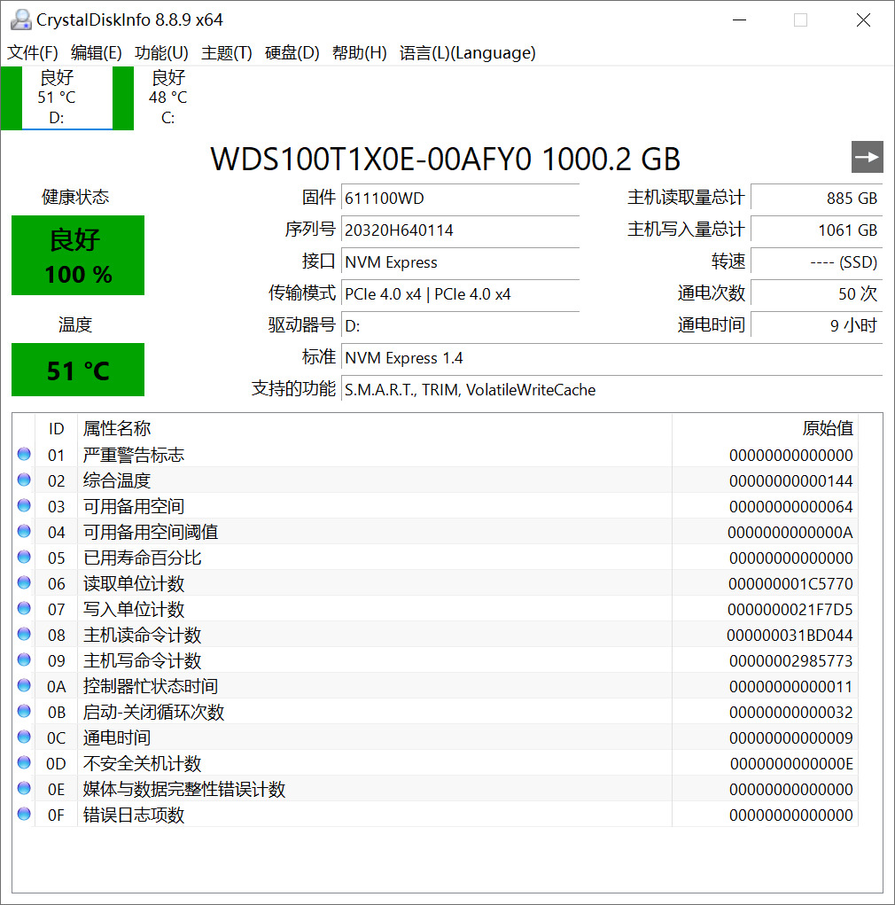This screenshot has height=905, width=895.
Task: Click status dot for attribute 0F 错误日志项数
Action: coord(24,813)
